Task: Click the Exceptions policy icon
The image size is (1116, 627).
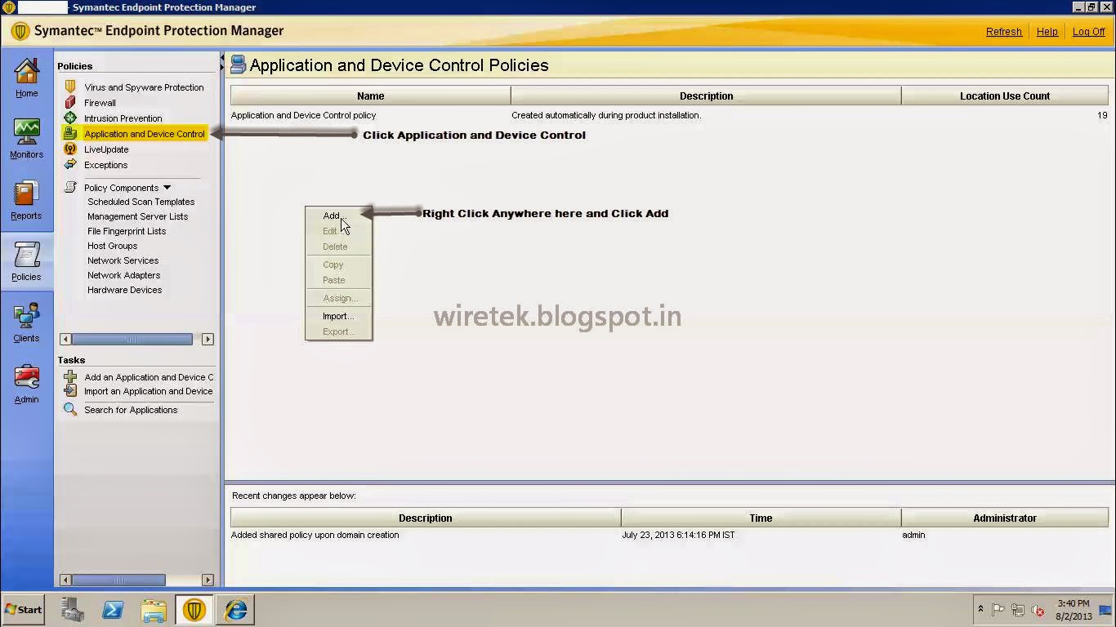Action: 70,164
